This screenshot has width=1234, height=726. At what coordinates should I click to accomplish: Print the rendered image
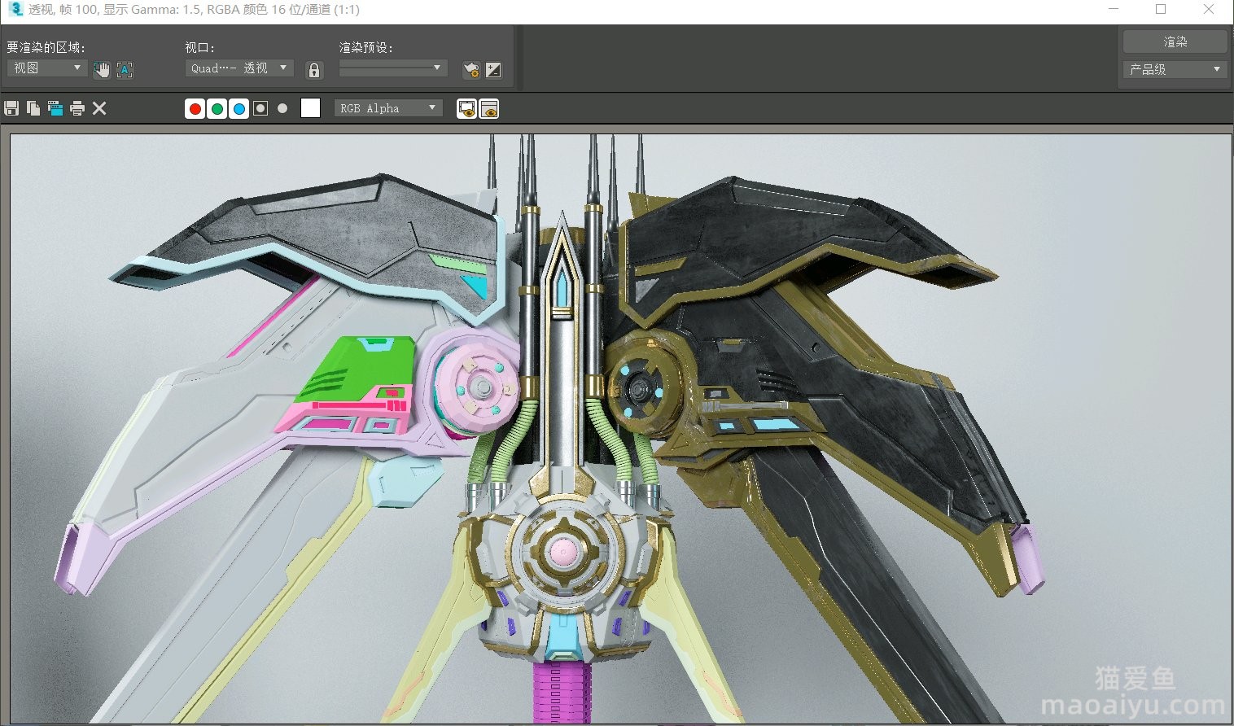[77, 108]
